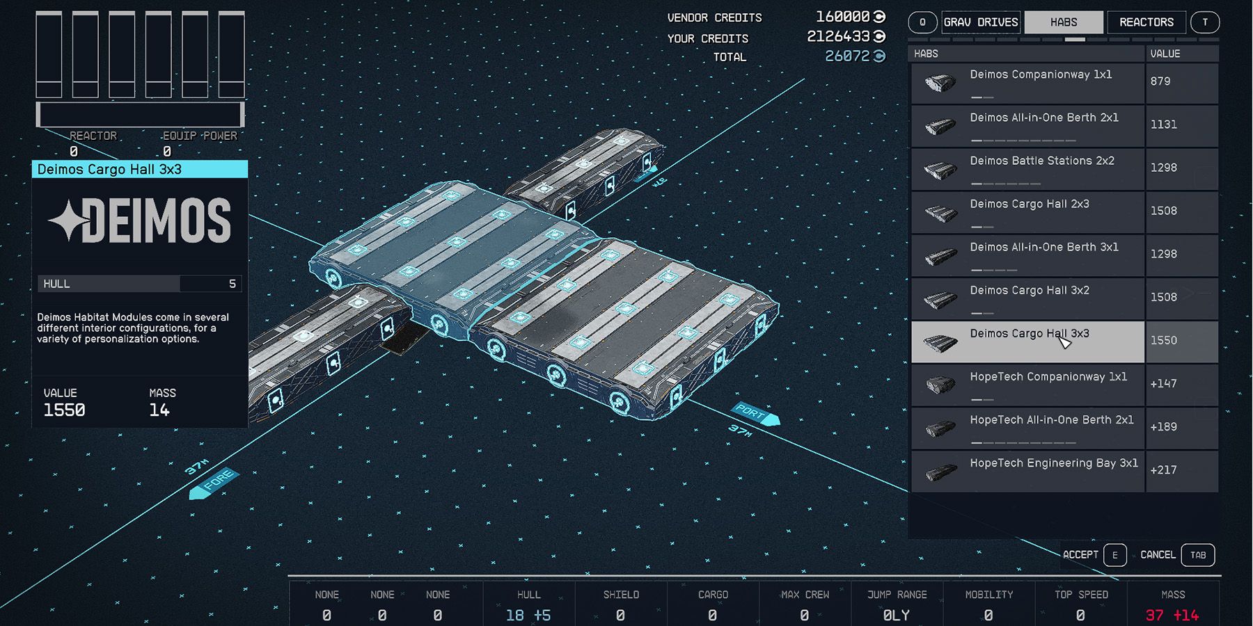This screenshot has width=1253, height=626.
Task: Click the Deimos Companionway 1x1 thumbnail
Action: pyautogui.click(x=941, y=81)
